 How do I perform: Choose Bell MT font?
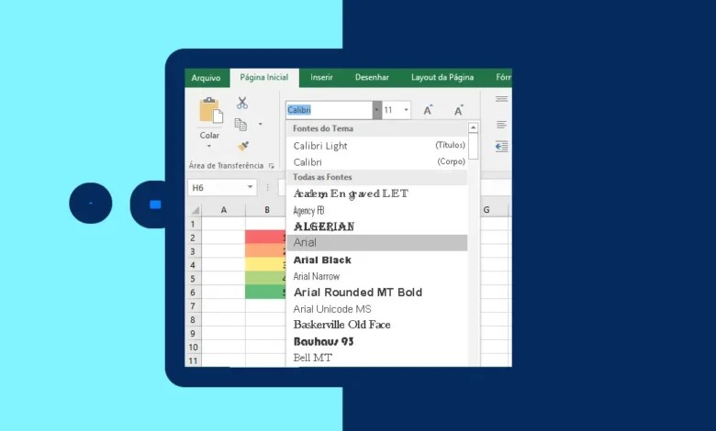click(377, 358)
